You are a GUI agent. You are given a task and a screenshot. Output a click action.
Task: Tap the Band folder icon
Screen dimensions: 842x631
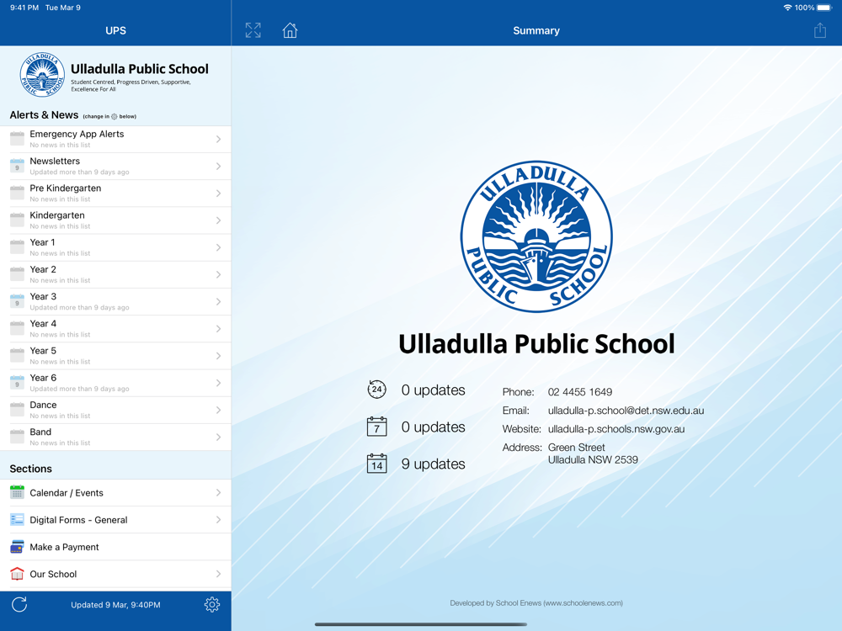(x=17, y=437)
